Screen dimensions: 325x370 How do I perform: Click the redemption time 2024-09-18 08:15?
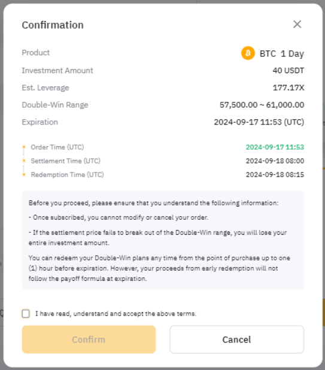(x=275, y=175)
